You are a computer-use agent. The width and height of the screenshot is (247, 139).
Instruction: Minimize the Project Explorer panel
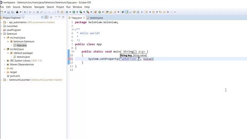(59, 17)
